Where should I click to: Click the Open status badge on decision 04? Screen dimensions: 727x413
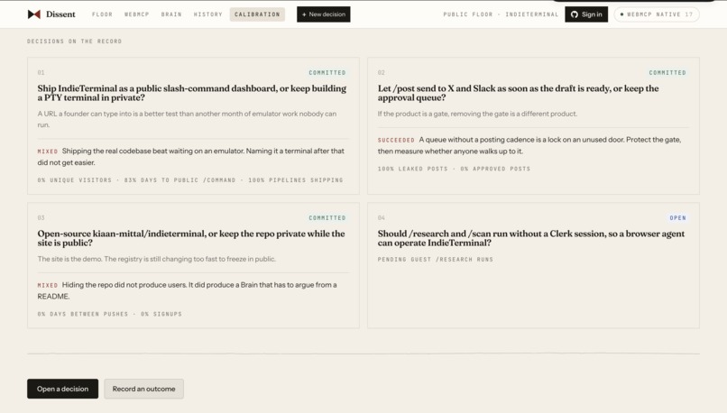pos(678,218)
